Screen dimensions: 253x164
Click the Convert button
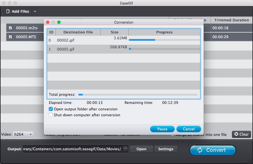[x=213, y=150]
